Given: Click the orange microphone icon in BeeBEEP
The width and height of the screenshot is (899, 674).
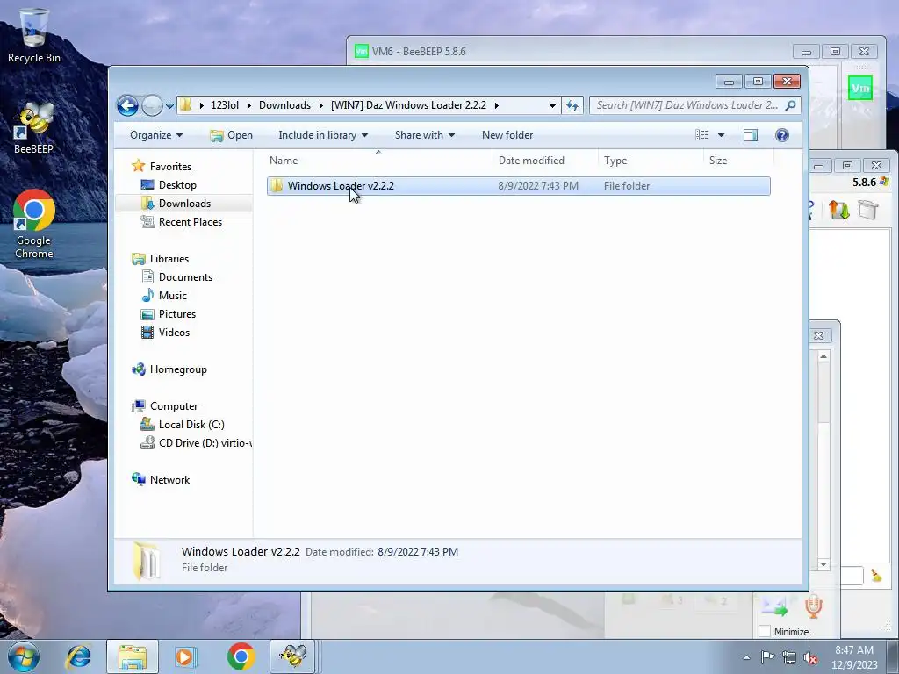Looking at the screenshot, I should point(813,607).
